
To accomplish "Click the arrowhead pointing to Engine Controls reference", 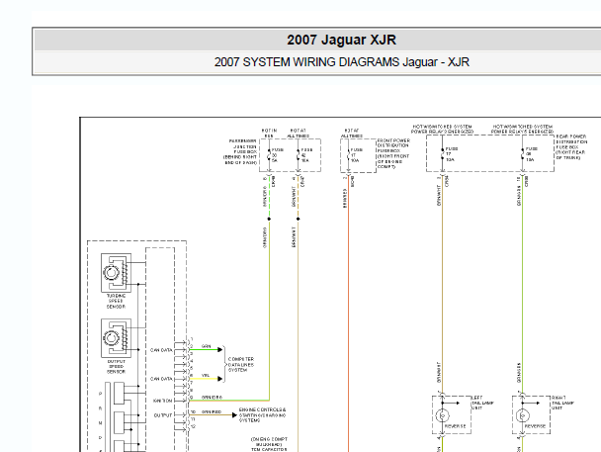I will coord(234,415).
